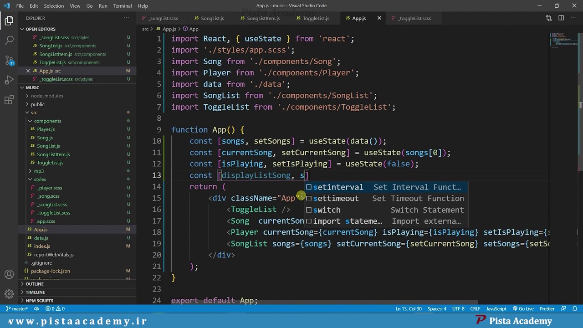Open the Selection menu
This screenshot has width=583, height=328.
pos(54,6)
